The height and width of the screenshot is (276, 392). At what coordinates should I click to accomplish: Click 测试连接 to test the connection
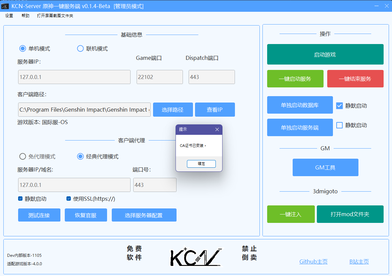pyautogui.click(x=39, y=215)
